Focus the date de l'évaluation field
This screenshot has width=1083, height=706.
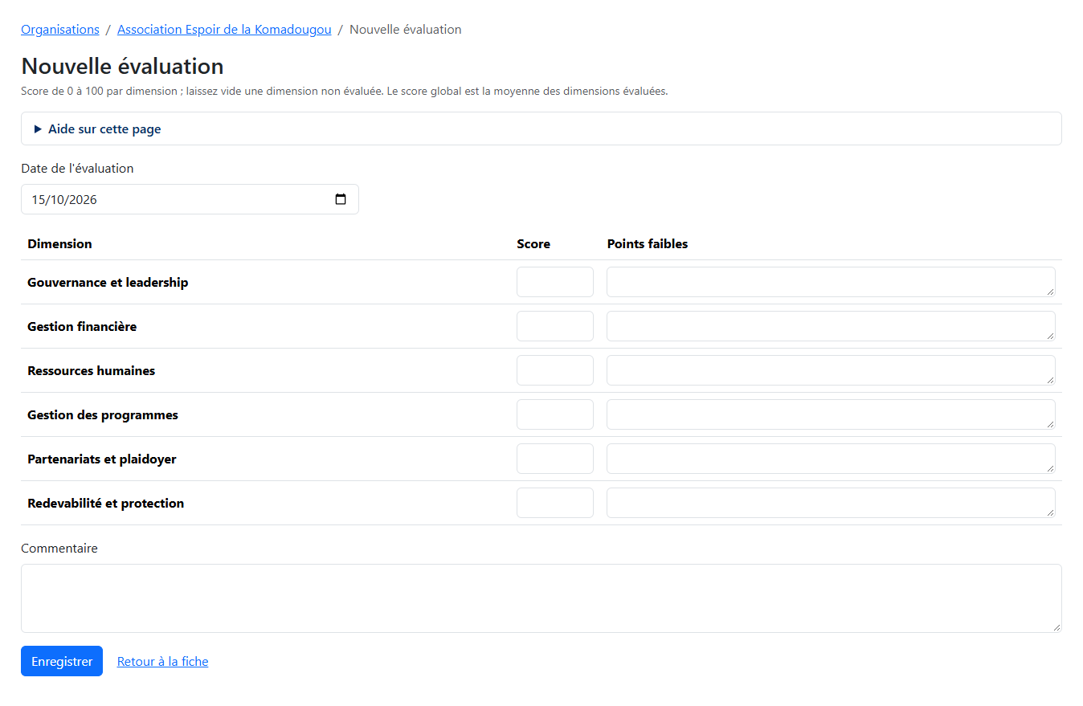click(x=190, y=199)
